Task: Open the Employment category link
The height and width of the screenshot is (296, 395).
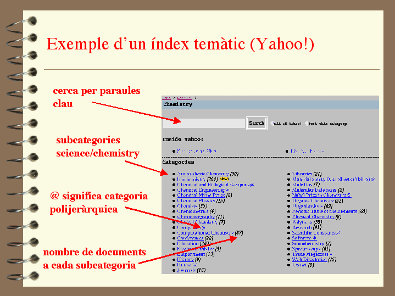Action: click(x=191, y=254)
